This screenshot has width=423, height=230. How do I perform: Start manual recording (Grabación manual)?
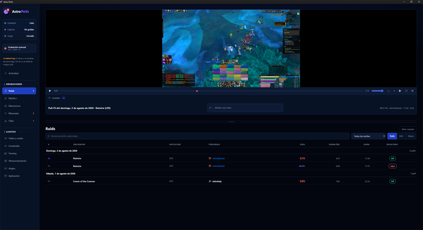click(19, 48)
